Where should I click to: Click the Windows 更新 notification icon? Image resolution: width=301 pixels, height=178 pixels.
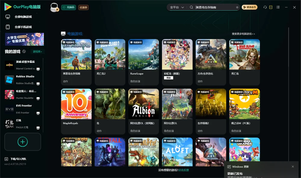point(229,167)
